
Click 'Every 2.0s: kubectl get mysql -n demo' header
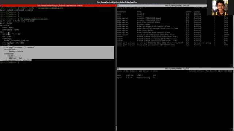[x=137, y=71]
